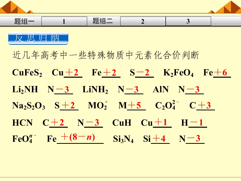Click the red +5 answer for M

coord(135,105)
